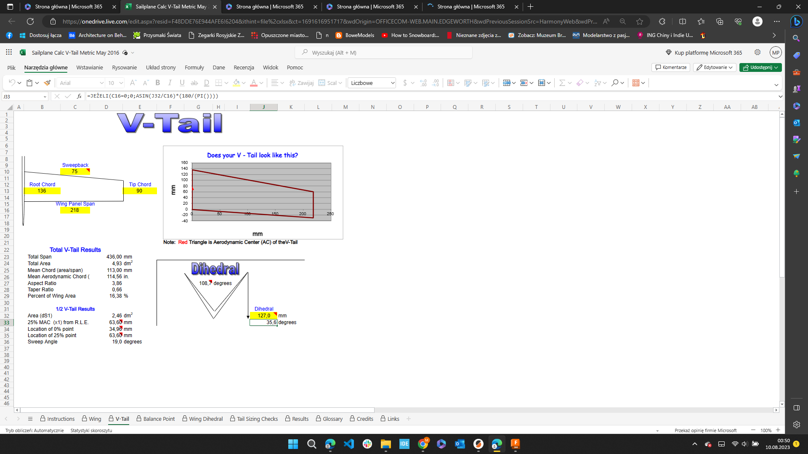Click the Format Painter icon

[48, 83]
